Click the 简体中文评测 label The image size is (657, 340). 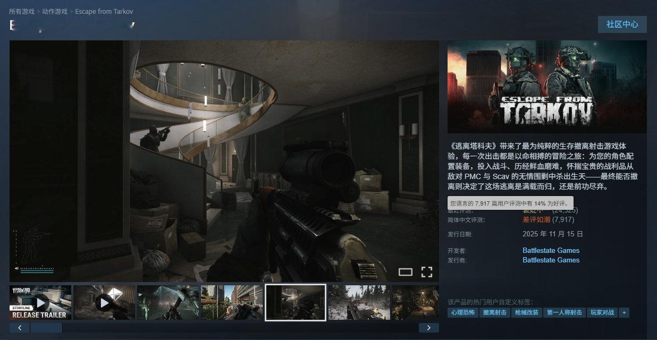[467, 219]
